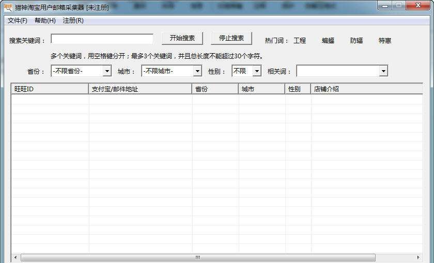The height and width of the screenshot is (263, 434).
Task: Maximize the application window
Action: point(399,6)
